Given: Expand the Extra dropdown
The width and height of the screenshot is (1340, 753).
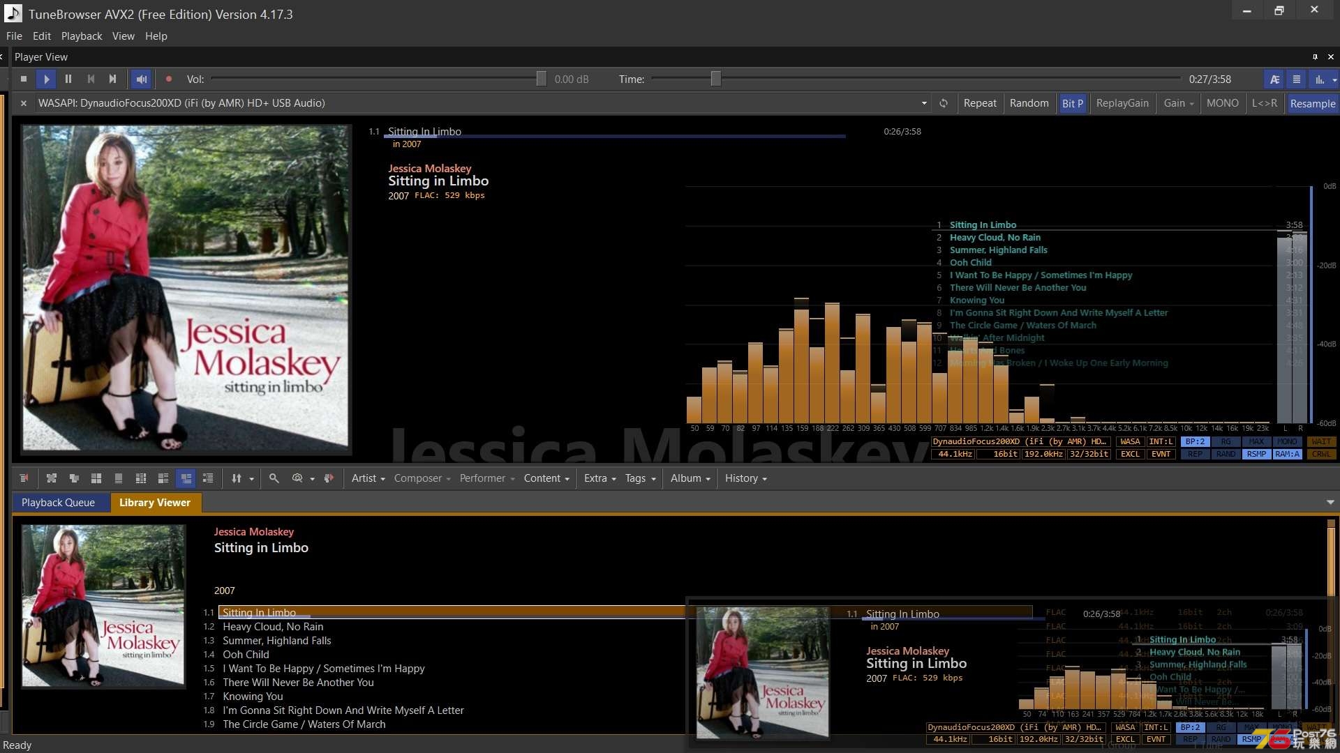Looking at the screenshot, I should coord(600,478).
